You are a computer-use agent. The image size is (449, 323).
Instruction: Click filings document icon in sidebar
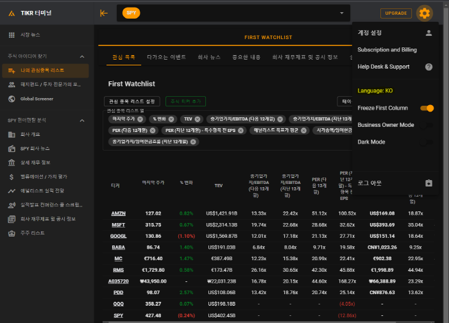[x=12, y=219]
